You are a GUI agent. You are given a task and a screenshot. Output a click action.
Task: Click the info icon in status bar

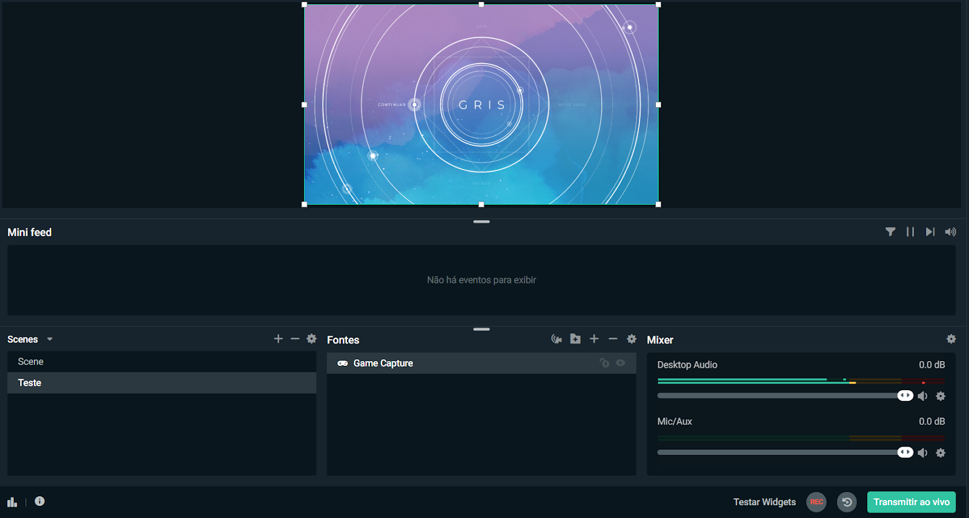click(40, 501)
